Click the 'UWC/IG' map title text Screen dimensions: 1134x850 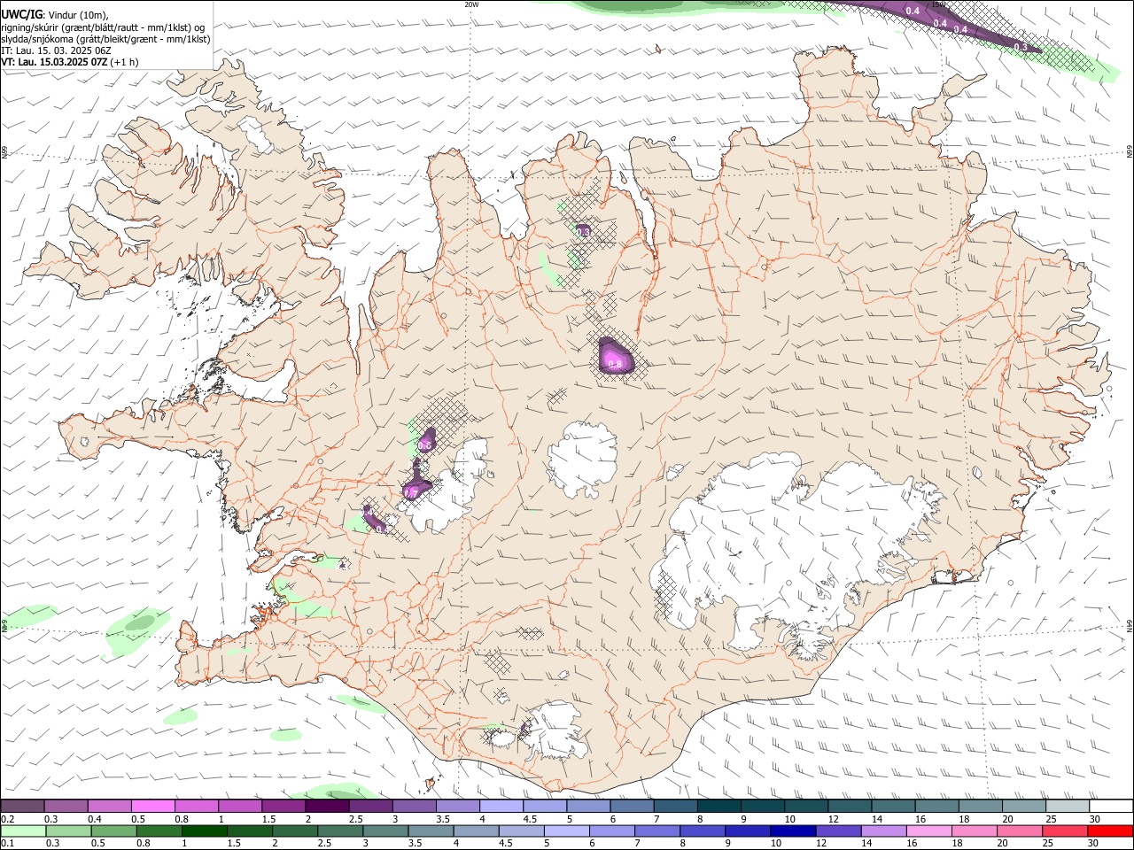(x=20, y=14)
